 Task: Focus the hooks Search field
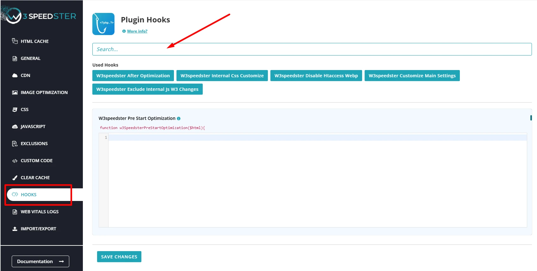pos(312,49)
